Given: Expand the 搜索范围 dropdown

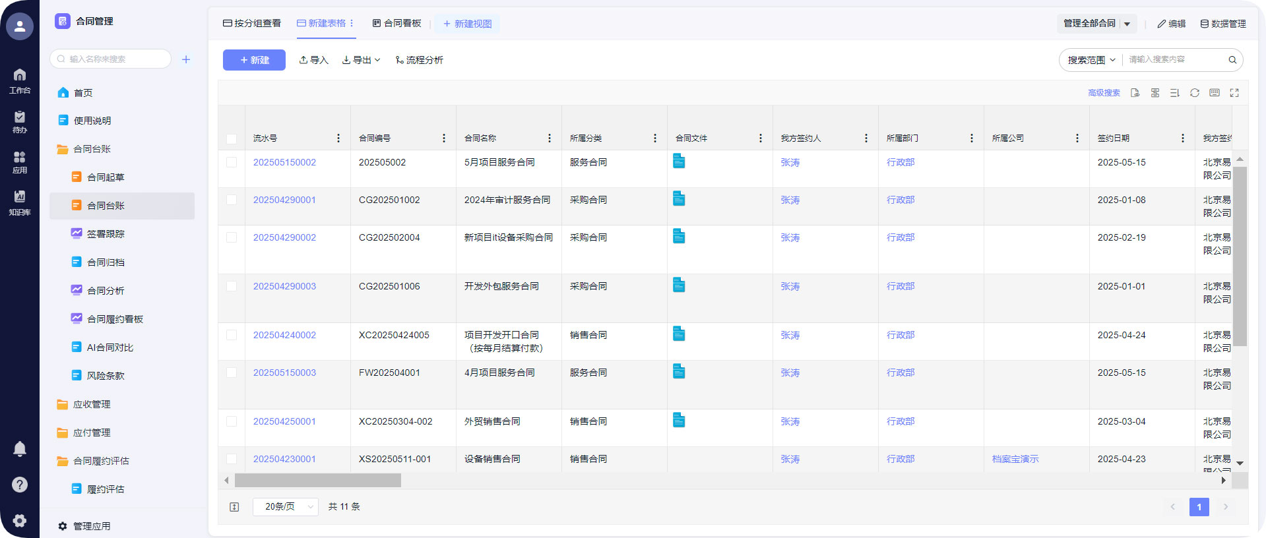Looking at the screenshot, I should 1091,60.
